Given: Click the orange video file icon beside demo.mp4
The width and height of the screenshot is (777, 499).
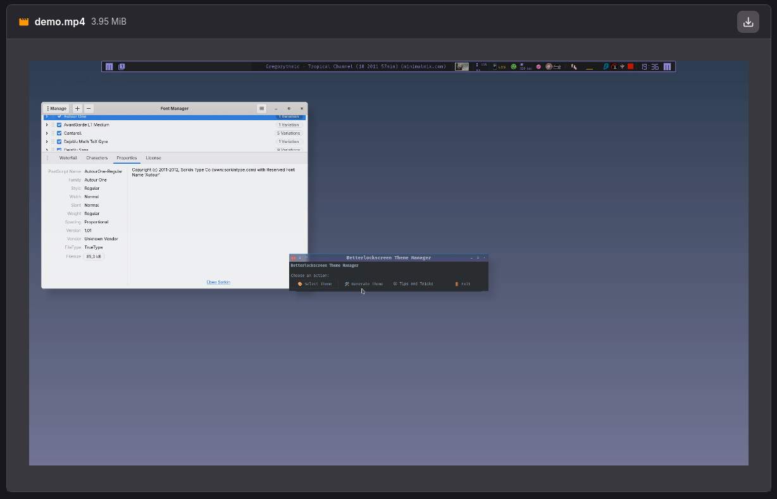Looking at the screenshot, I should click(x=24, y=22).
